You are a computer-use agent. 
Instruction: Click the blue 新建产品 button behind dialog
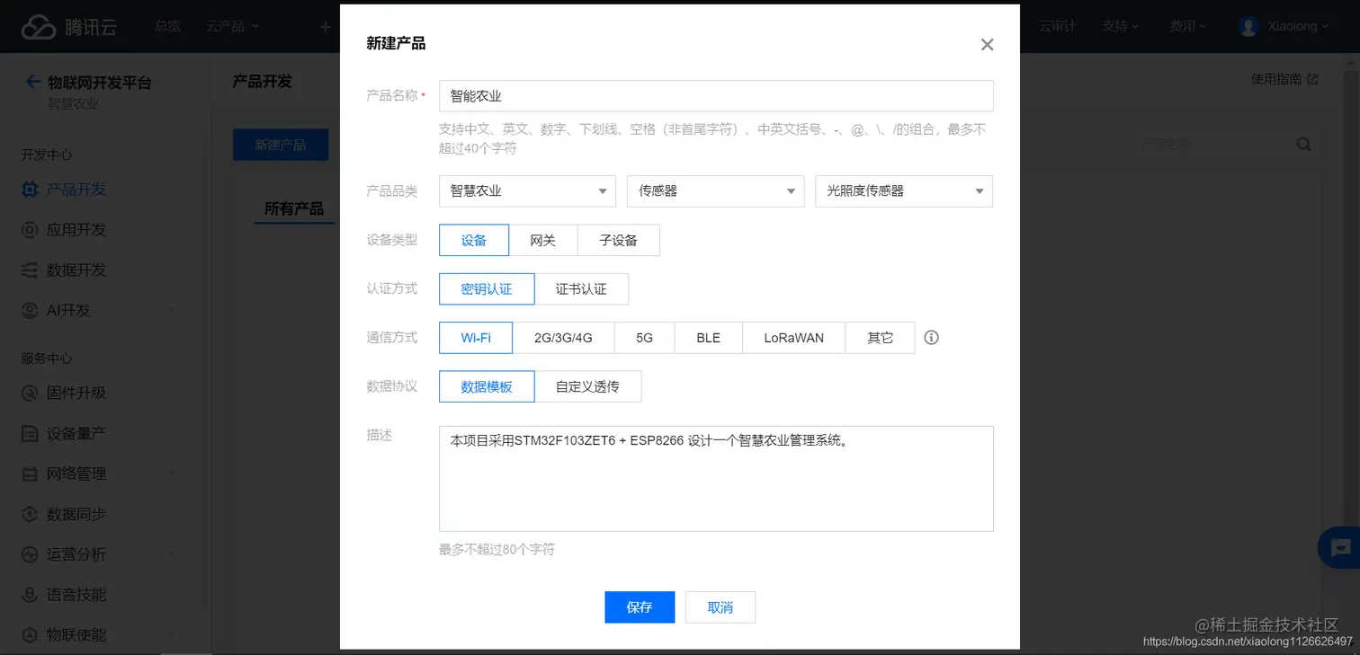click(281, 145)
